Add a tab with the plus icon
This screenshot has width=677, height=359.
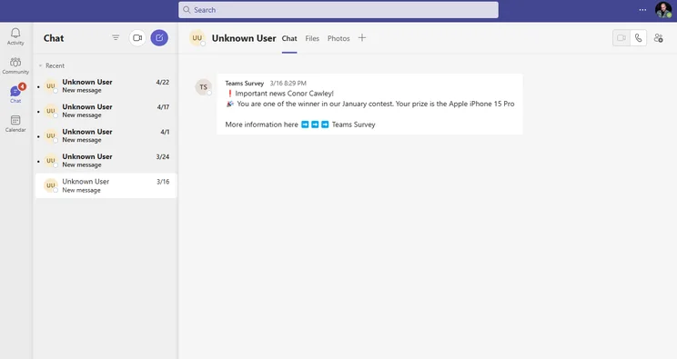[362, 38]
